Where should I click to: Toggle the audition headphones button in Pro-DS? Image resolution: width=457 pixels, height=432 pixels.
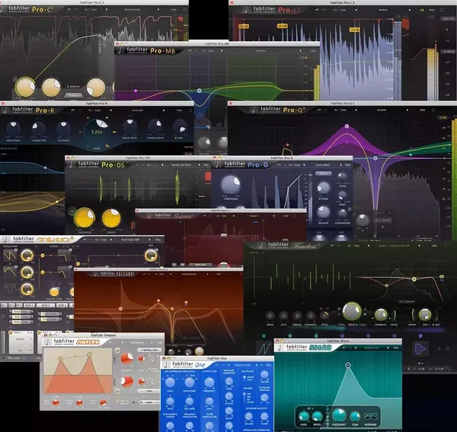(72, 211)
